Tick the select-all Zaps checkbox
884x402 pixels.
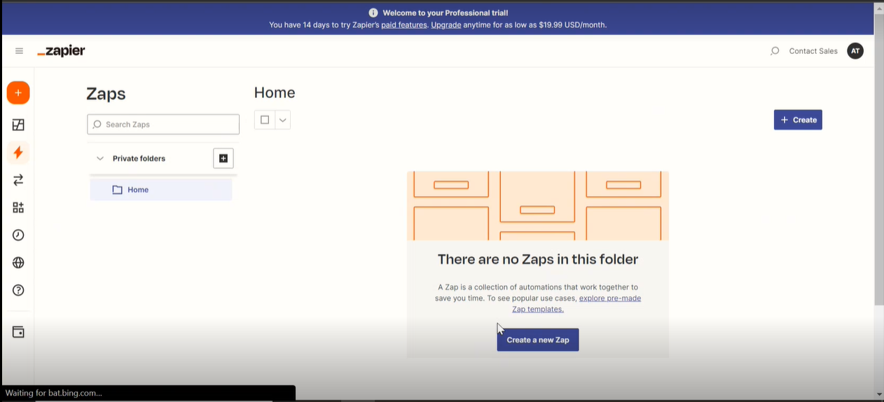pyautogui.click(x=265, y=120)
